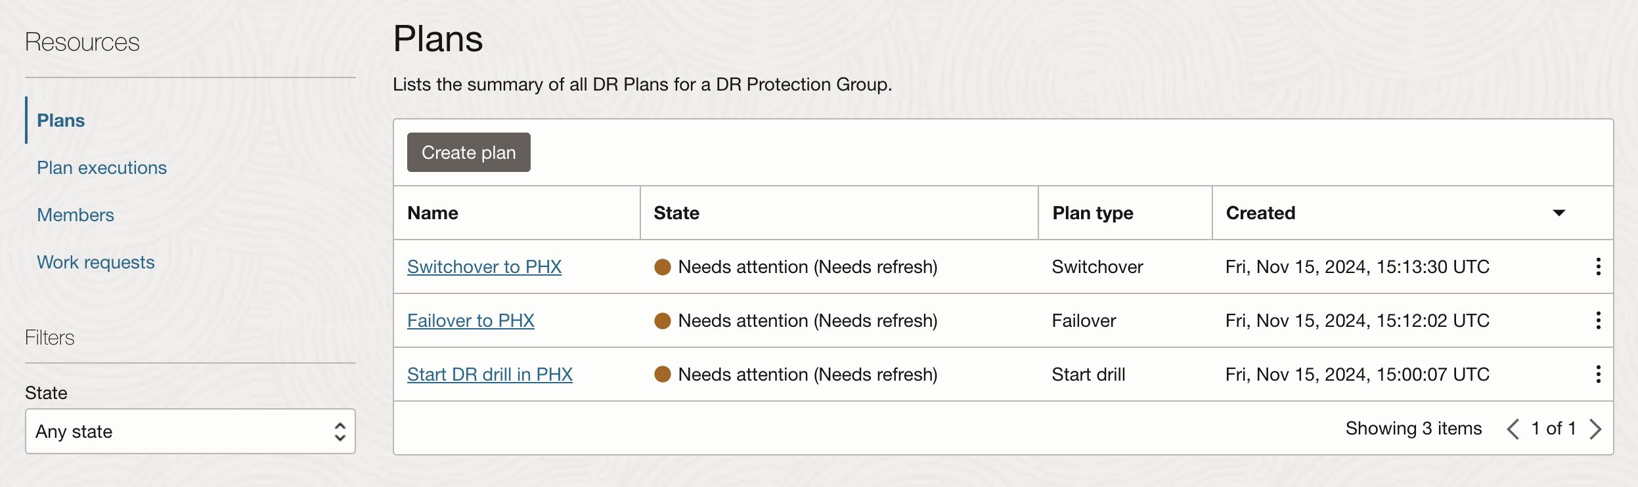Screen dimensions: 1638x487
Task: Open Work requests section
Action: click(96, 263)
